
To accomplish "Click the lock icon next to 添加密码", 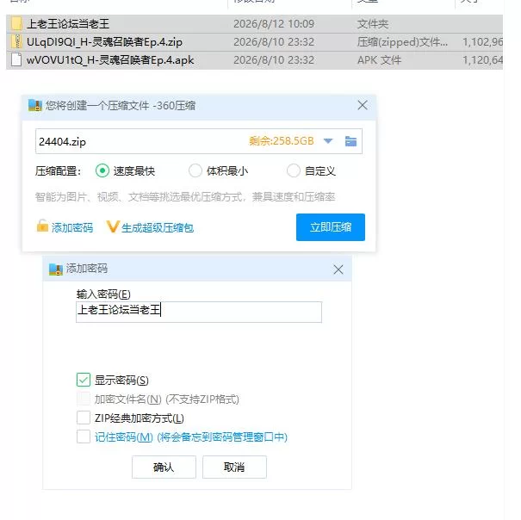I will (42, 226).
